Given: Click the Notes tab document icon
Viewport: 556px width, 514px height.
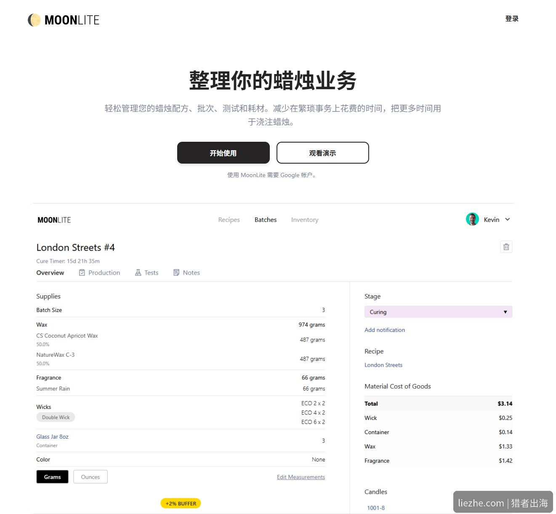Looking at the screenshot, I should 176,273.
